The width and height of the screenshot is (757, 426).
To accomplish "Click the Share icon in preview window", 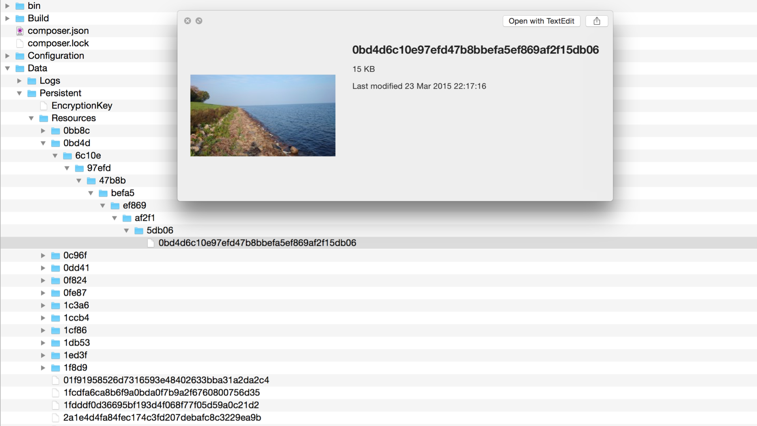I will coord(597,21).
